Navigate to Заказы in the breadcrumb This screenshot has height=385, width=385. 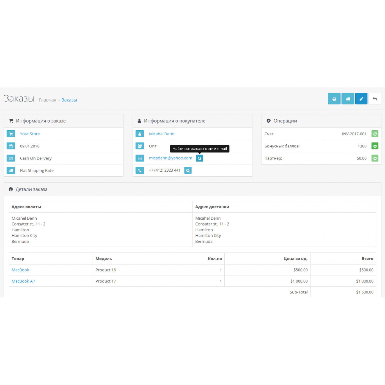click(69, 100)
